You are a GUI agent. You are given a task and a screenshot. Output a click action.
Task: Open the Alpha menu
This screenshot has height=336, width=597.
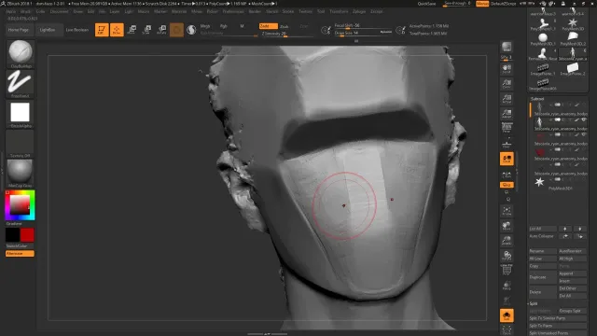(10, 11)
